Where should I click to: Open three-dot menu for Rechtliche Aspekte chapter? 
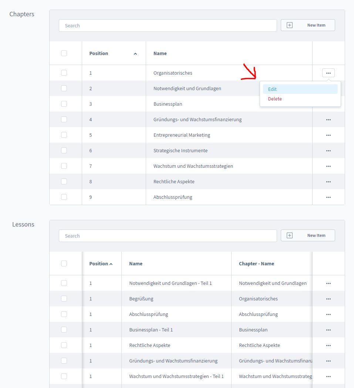coord(328,182)
